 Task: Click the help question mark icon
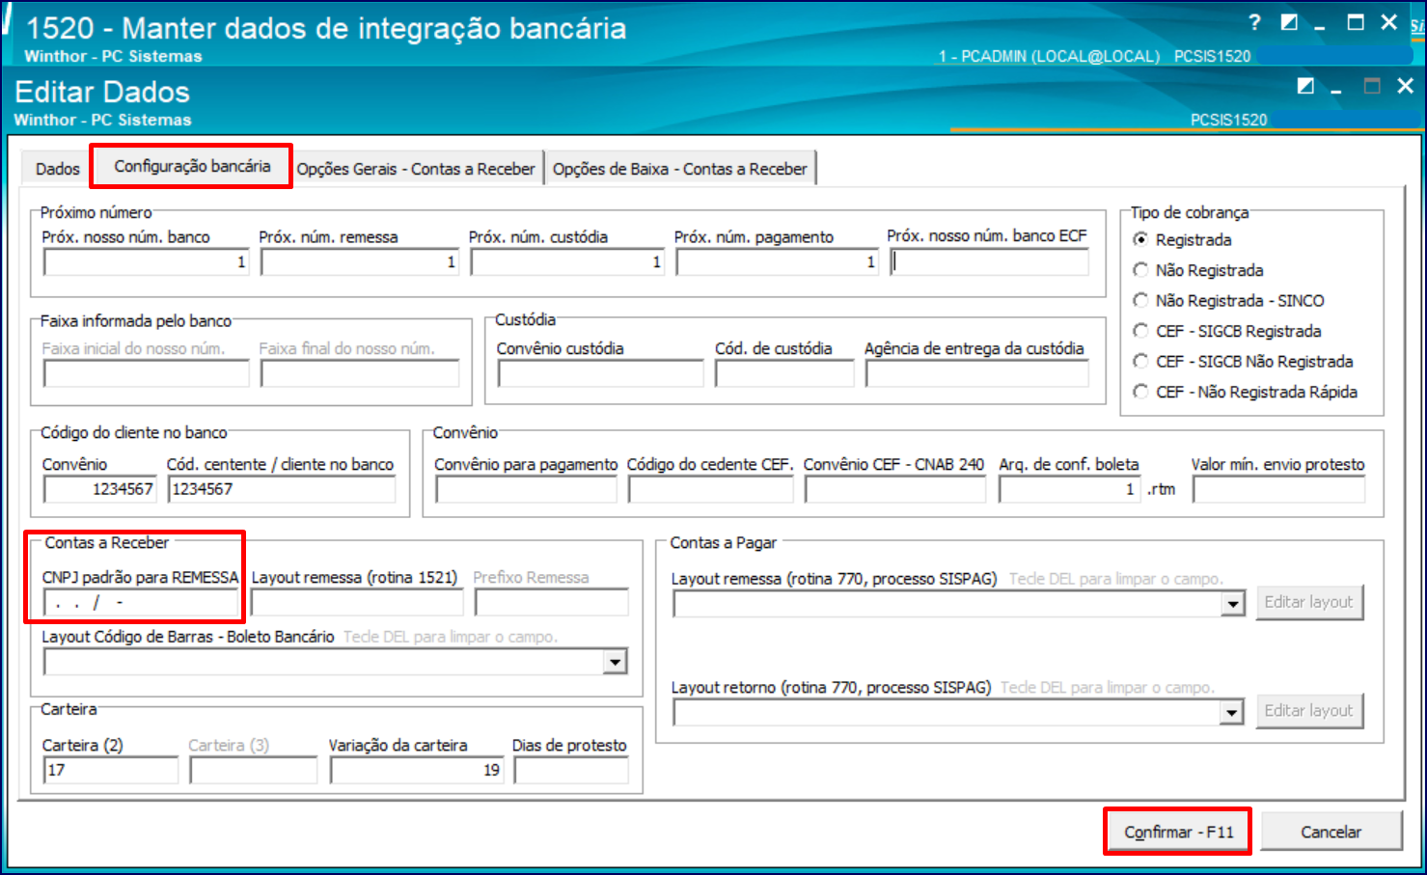pyautogui.click(x=1252, y=22)
